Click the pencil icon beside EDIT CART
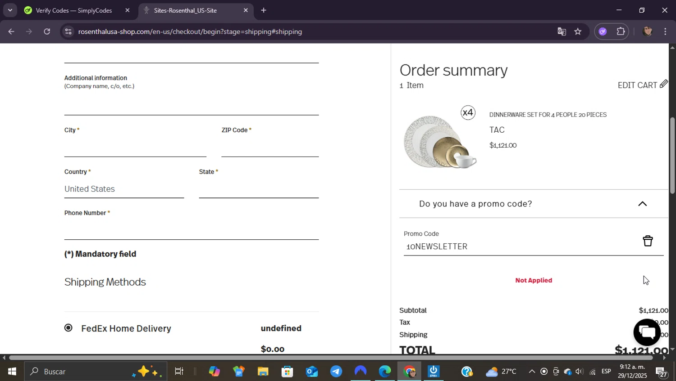This screenshot has width=676, height=381. tap(663, 84)
